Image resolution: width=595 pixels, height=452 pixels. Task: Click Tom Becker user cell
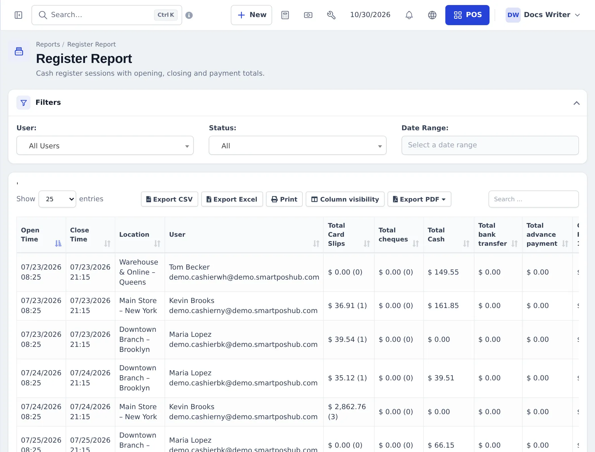pos(244,272)
